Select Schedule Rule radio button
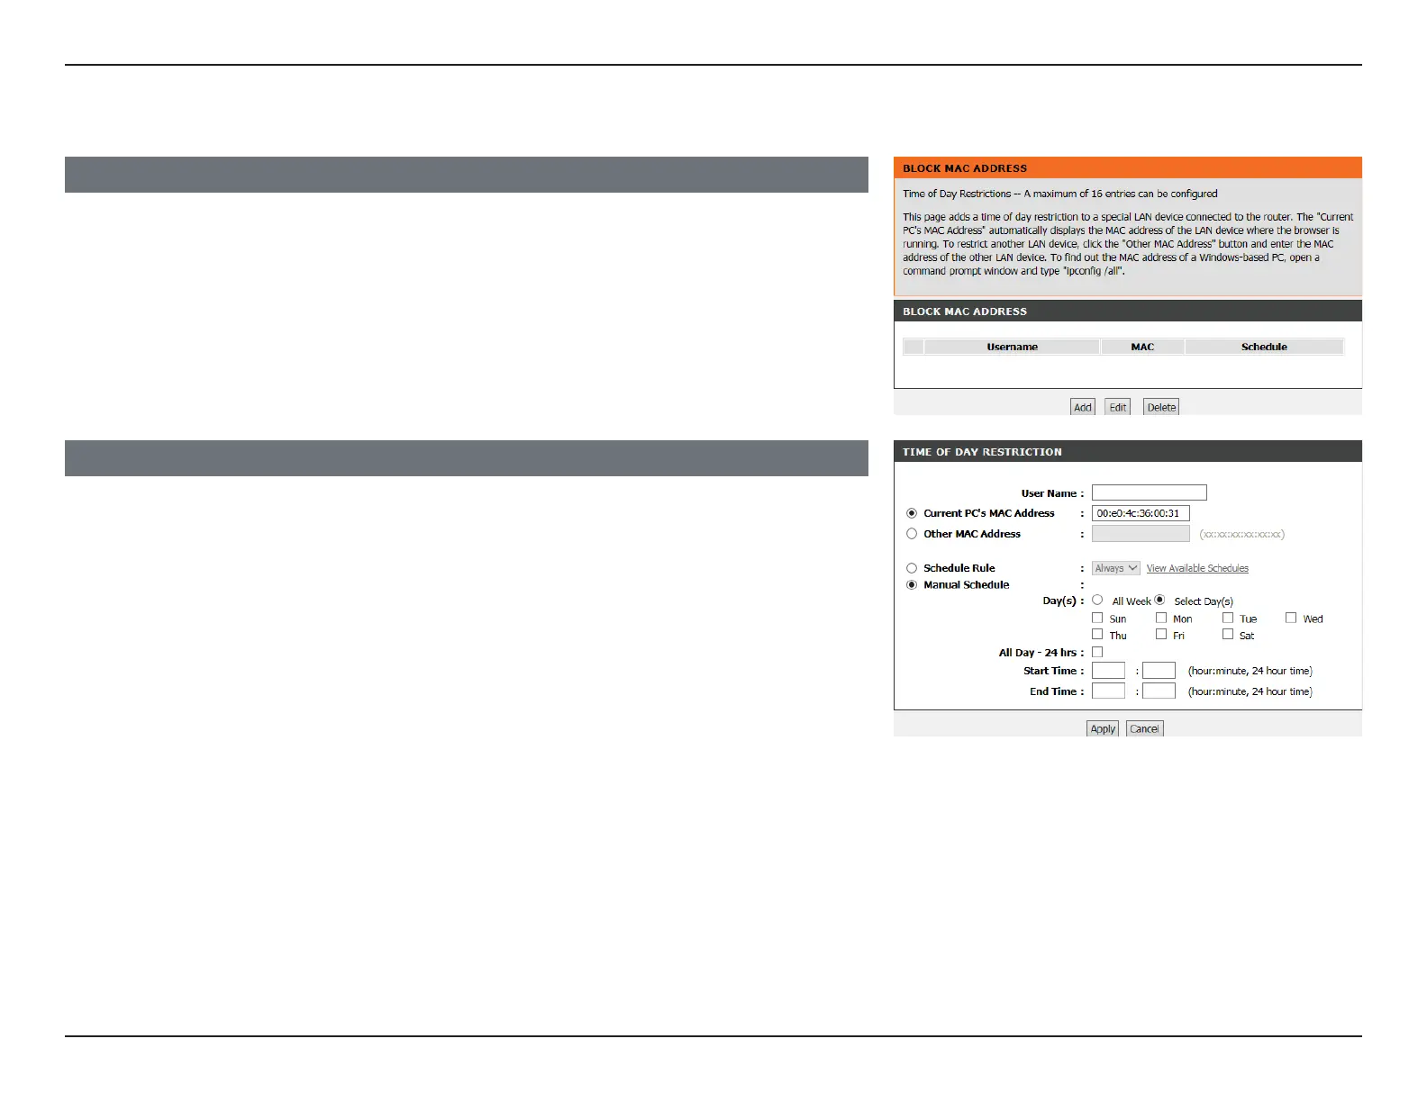The width and height of the screenshot is (1427, 1102). [912, 568]
